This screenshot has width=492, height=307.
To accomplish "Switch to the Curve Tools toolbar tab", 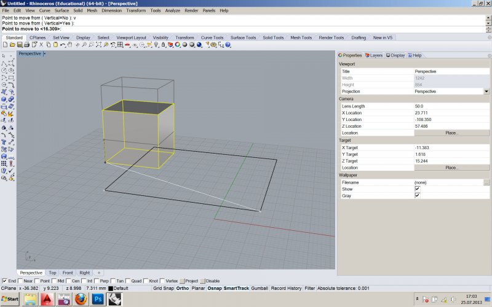I will point(212,37).
